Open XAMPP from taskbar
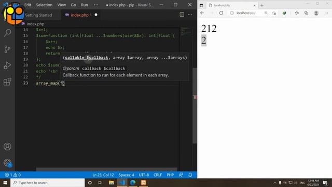Image resolution: width=332 pixels, height=187 pixels. coord(144,182)
